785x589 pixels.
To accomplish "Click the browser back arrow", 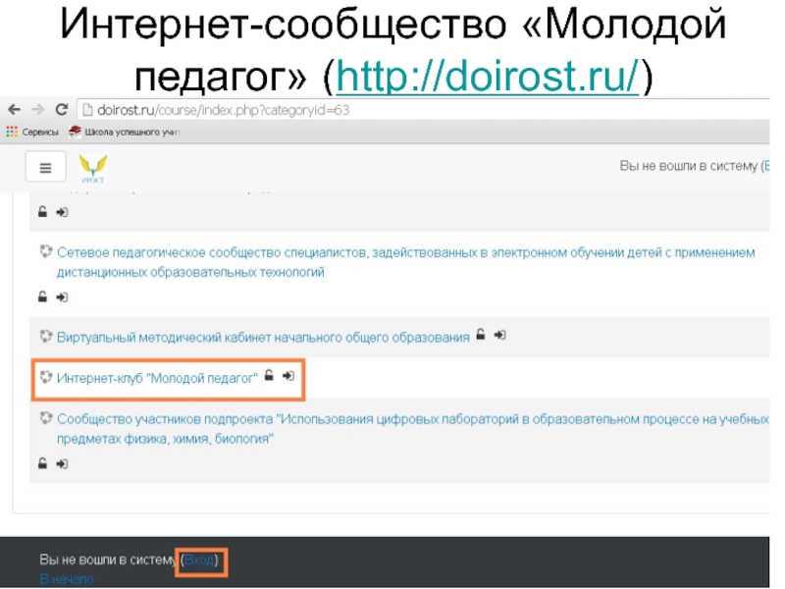I will pyautogui.click(x=16, y=110).
